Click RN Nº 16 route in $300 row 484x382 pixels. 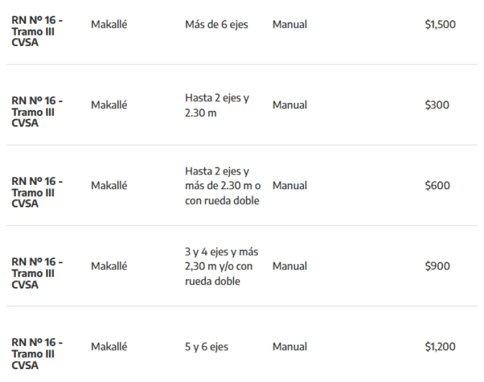37,111
